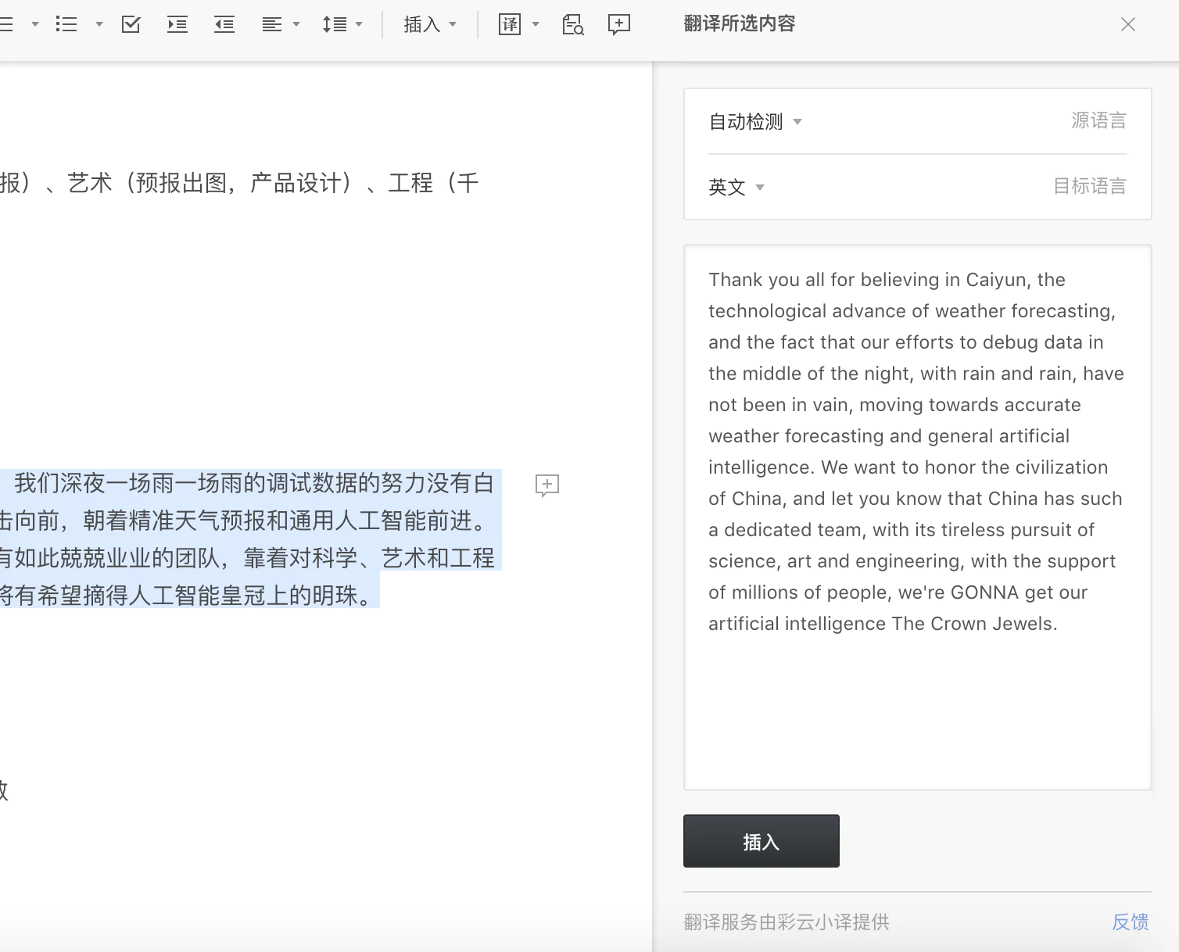This screenshot has width=1179, height=952.
Task: Expand the translate options arrow
Action: 536,24
